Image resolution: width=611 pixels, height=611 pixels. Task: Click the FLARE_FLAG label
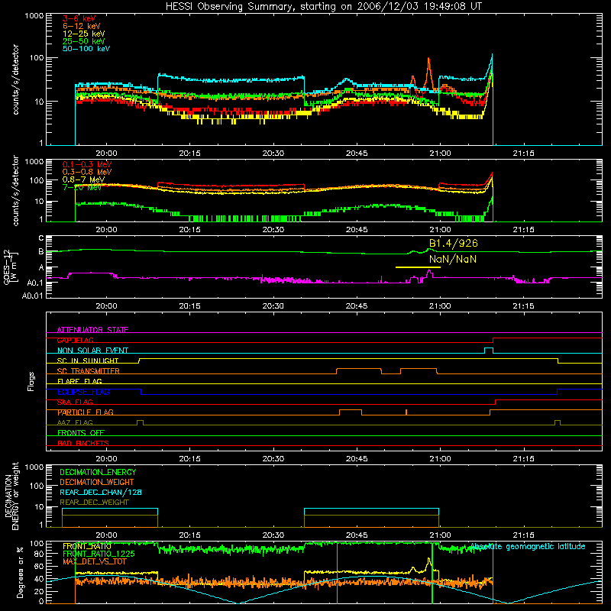tap(79, 381)
